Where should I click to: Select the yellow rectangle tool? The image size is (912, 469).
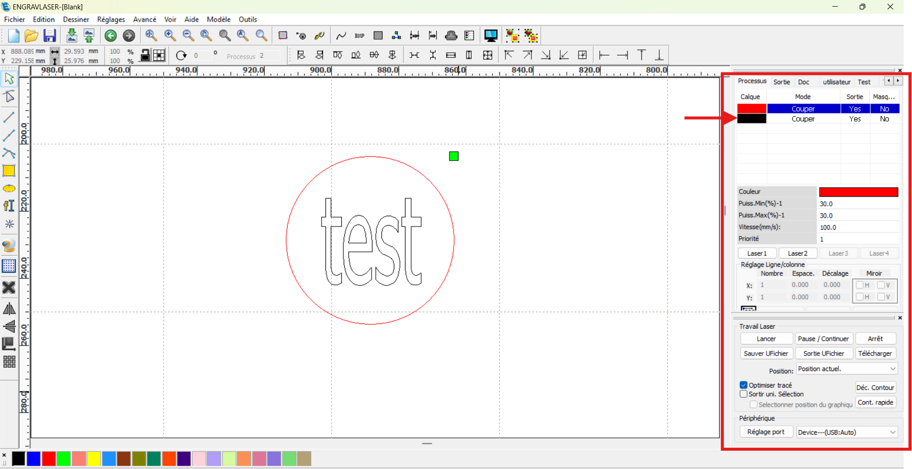click(x=9, y=170)
